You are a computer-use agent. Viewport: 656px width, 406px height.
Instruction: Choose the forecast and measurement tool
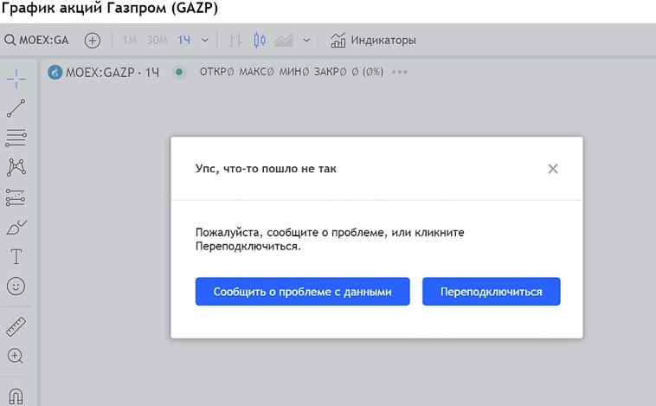[16, 197]
